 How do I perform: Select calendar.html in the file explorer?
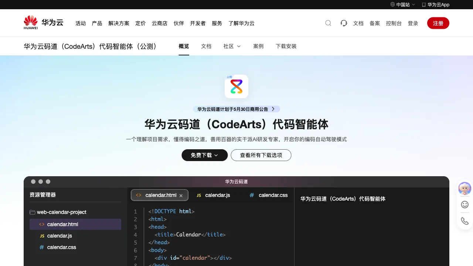[x=75, y=224]
